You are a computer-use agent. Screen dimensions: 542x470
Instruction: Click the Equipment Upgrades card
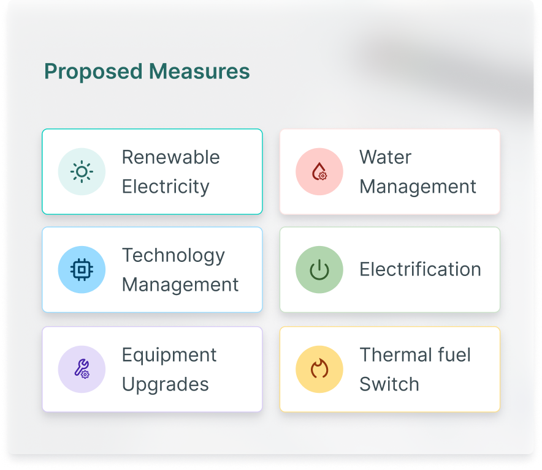152,369
